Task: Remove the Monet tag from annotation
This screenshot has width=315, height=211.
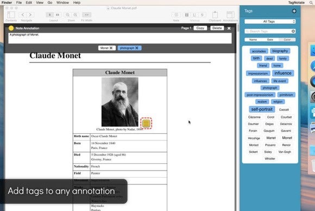Action: click(x=111, y=48)
